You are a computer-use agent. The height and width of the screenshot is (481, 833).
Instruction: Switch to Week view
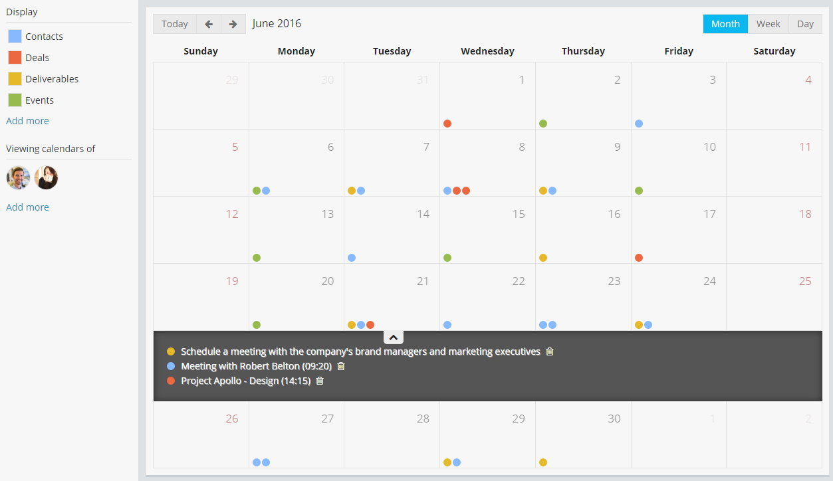768,24
